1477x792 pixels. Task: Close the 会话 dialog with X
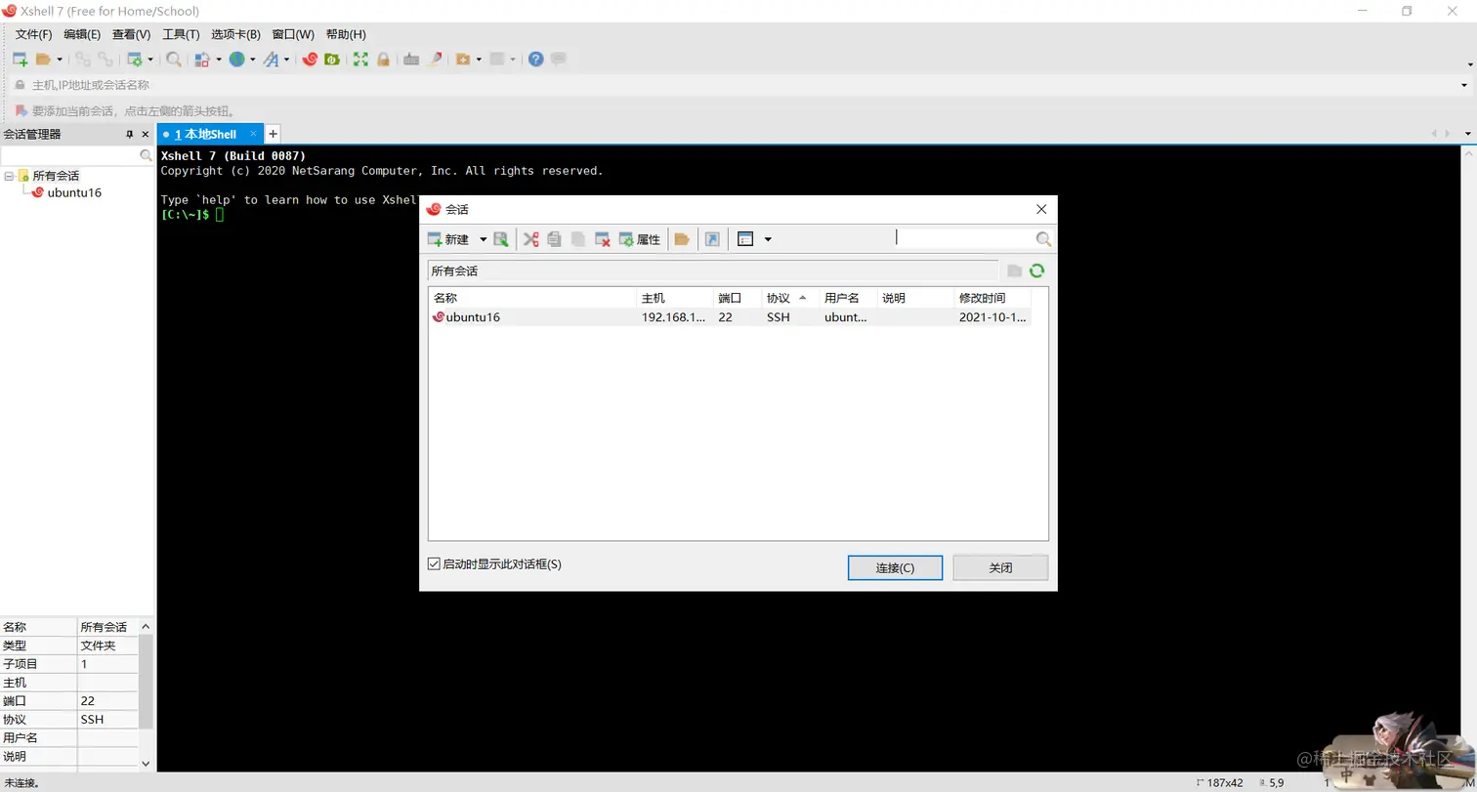1041,209
